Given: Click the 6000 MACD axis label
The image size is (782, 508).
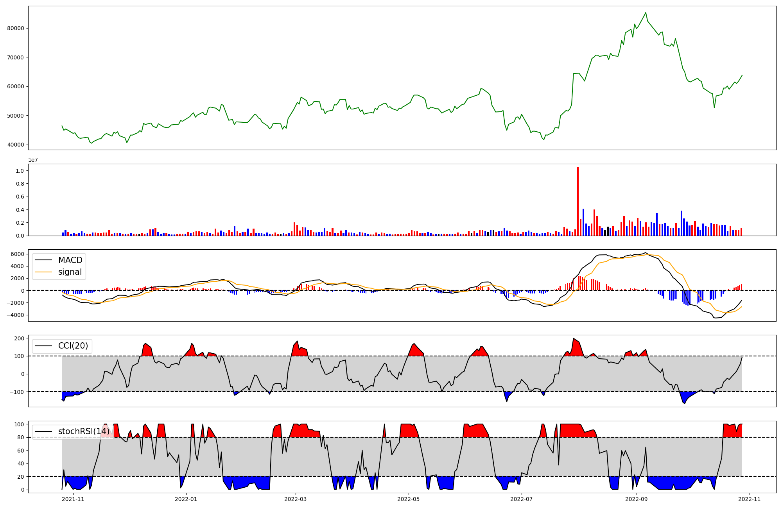Looking at the screenshot, I should coord(18,254).
